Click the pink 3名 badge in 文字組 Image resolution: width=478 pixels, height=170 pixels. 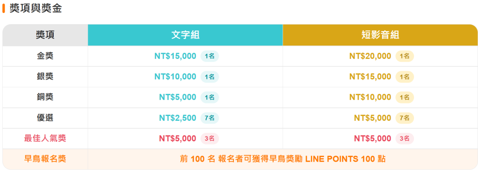click(x=210, y=138)
